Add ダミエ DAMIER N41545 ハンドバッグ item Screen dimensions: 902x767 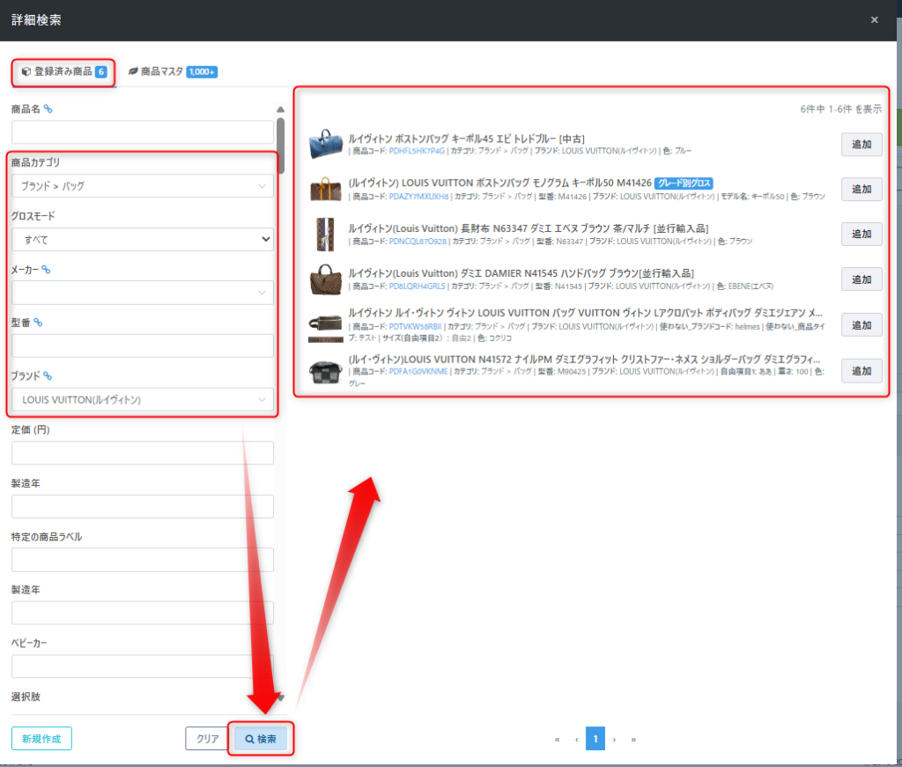[x=861, y=279]
